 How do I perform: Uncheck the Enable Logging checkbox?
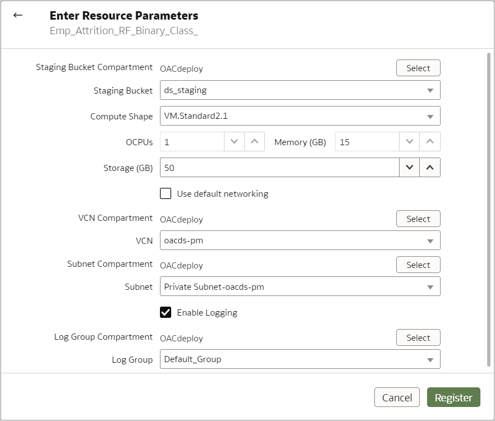pos(166,313)
